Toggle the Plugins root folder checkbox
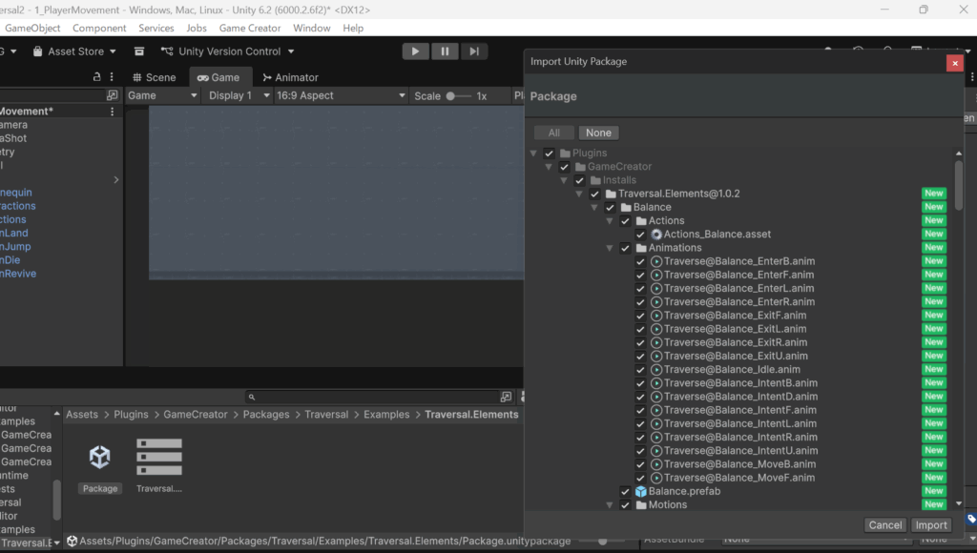This screenshot has height=553, width=977. pos(549,153)
